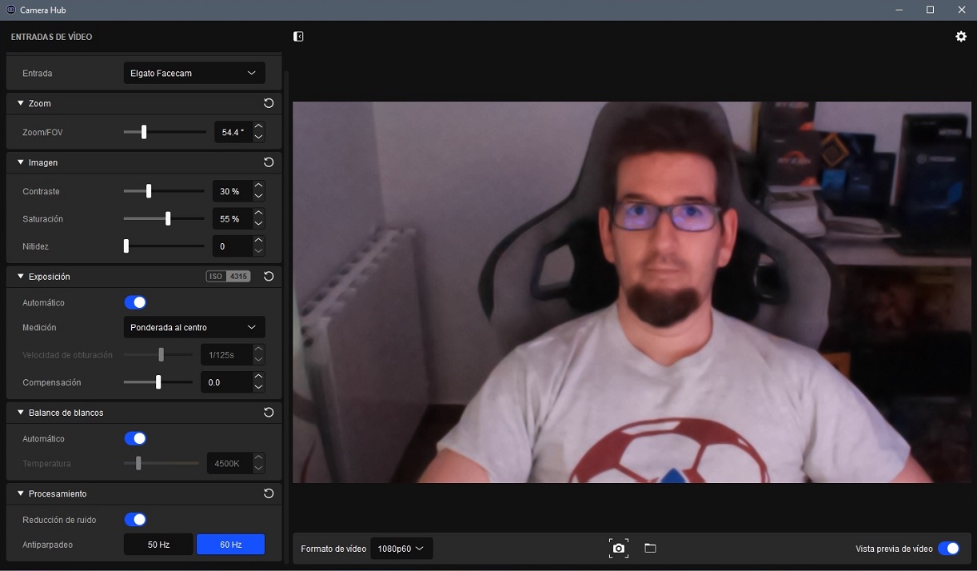Viewport: 977px width, 571px height.
Task: Reset the Zoom section settings
Action: pos(269,103)
